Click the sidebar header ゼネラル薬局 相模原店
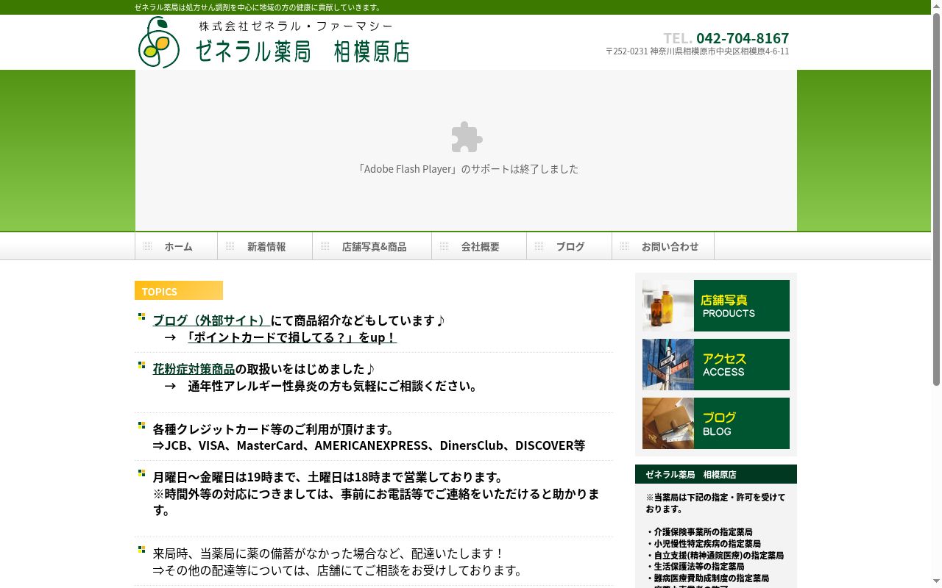Image resolution: width=942 pixels, height=588 pixels. 716,474
